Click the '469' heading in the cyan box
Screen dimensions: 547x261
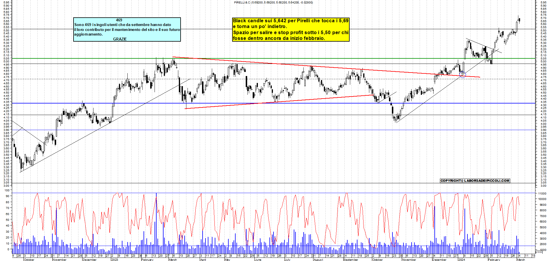pyautogui.click(x=119, y=20)
